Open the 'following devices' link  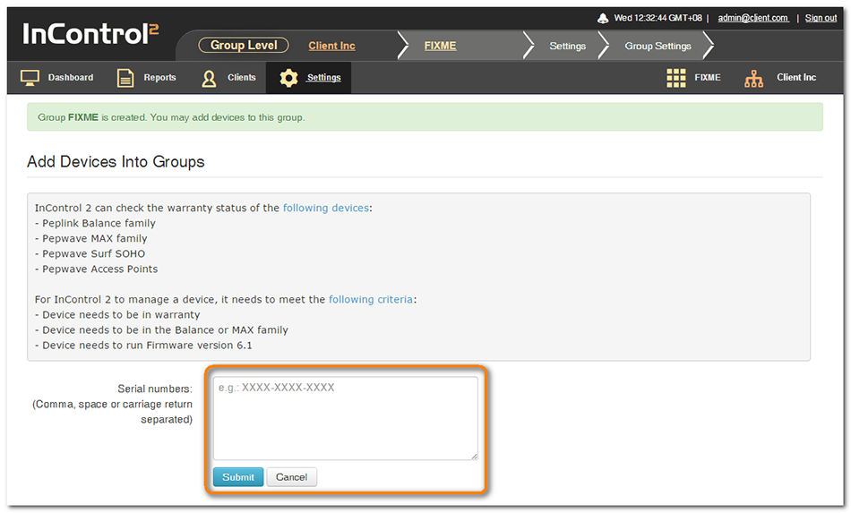point(326,208)
